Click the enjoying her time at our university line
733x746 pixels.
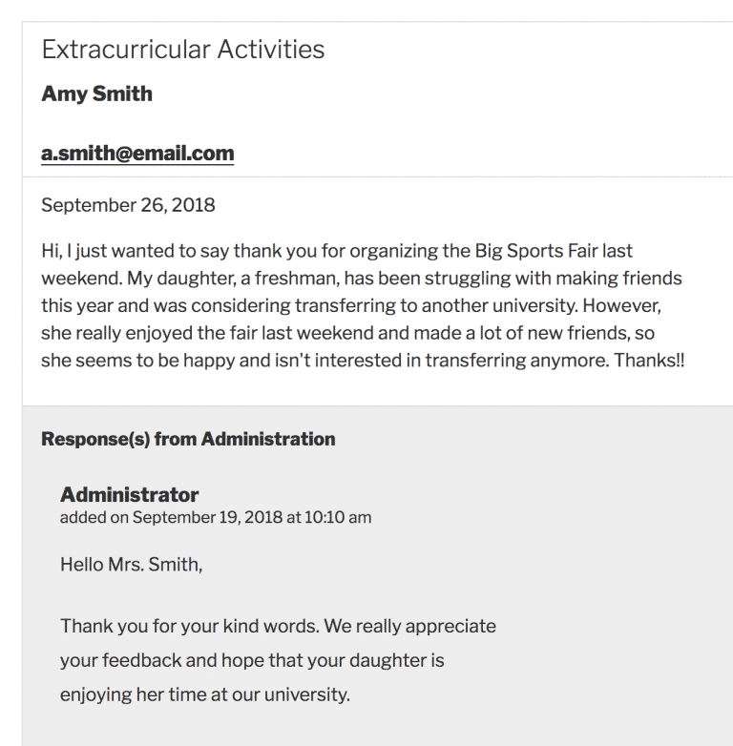pos(205,694)
